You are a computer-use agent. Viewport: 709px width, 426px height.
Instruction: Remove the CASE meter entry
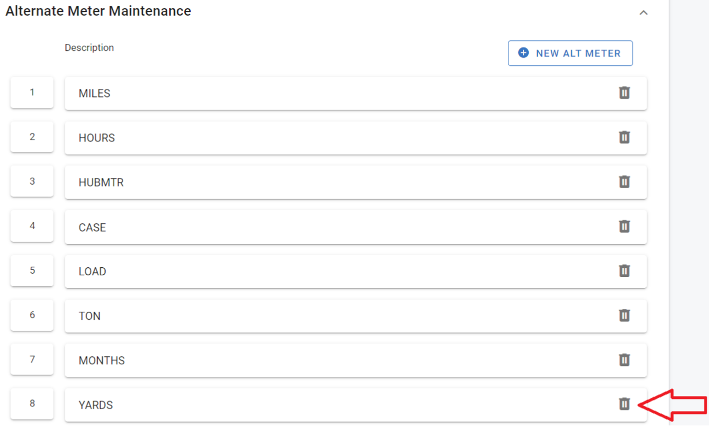(x=624, y=226)
